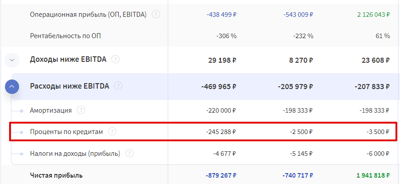Click the -245 288 ₽ interest value
Screen dimensions: 400x184
click(x=221, y=132)
